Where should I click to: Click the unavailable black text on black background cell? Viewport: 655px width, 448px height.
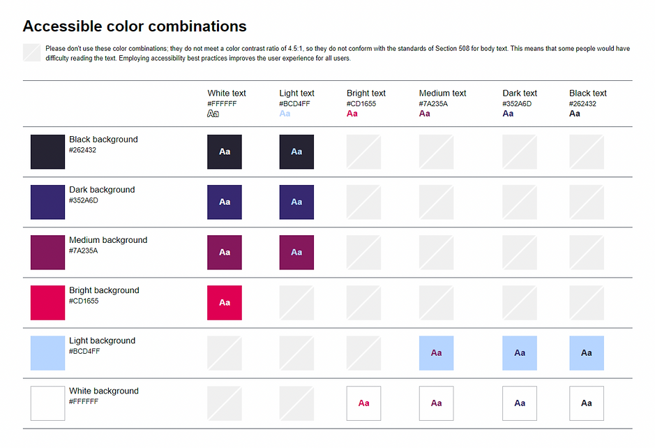[587, 151]
